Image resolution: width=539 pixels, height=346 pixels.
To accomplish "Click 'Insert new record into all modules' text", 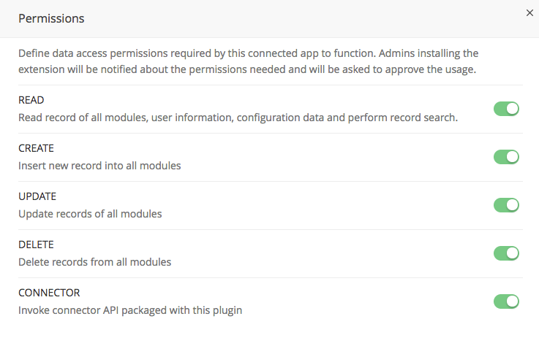I will point(99,166).
